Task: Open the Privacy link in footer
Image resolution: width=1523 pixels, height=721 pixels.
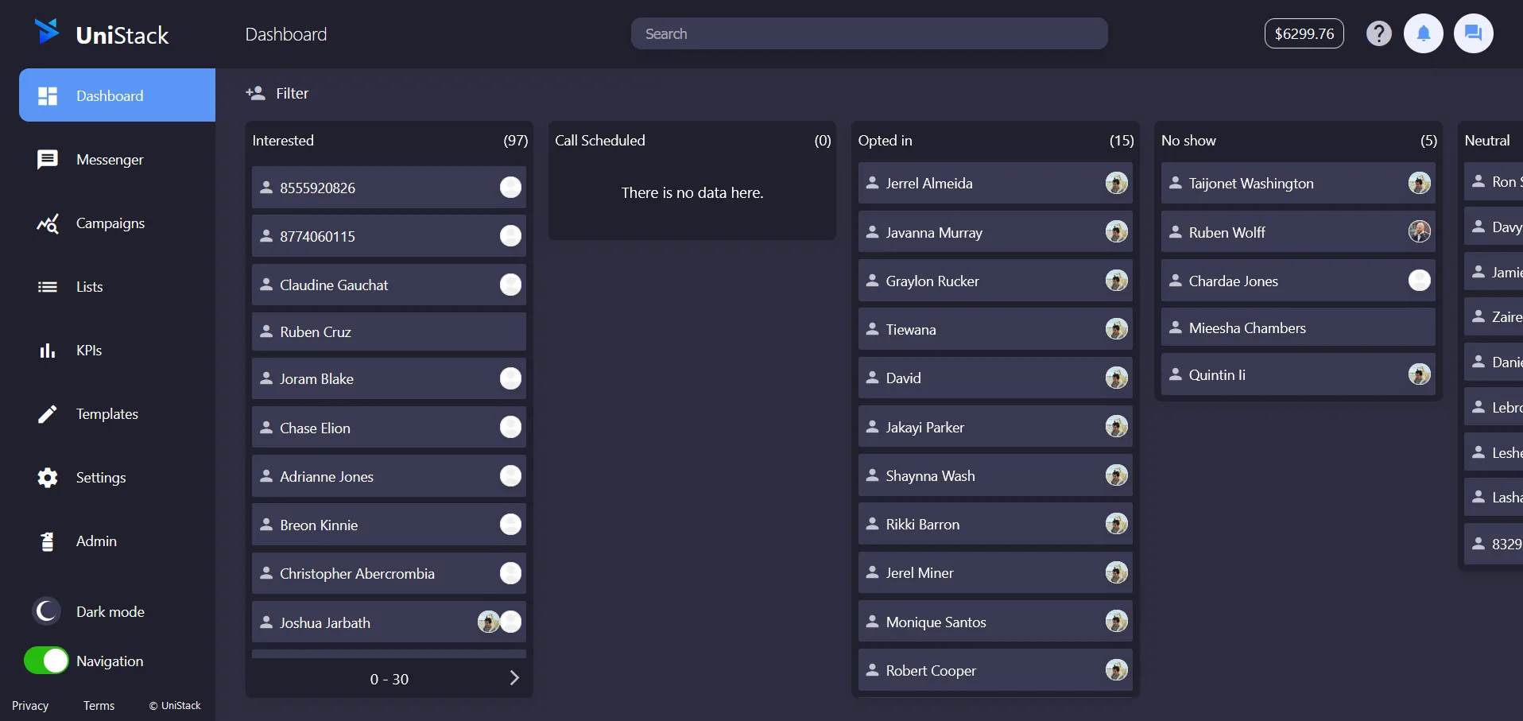Action: [29, 705]
